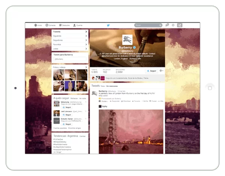Click Ver todos in A quién seguir
Screen dimensions: 225x176
click(x=82, y=98)
